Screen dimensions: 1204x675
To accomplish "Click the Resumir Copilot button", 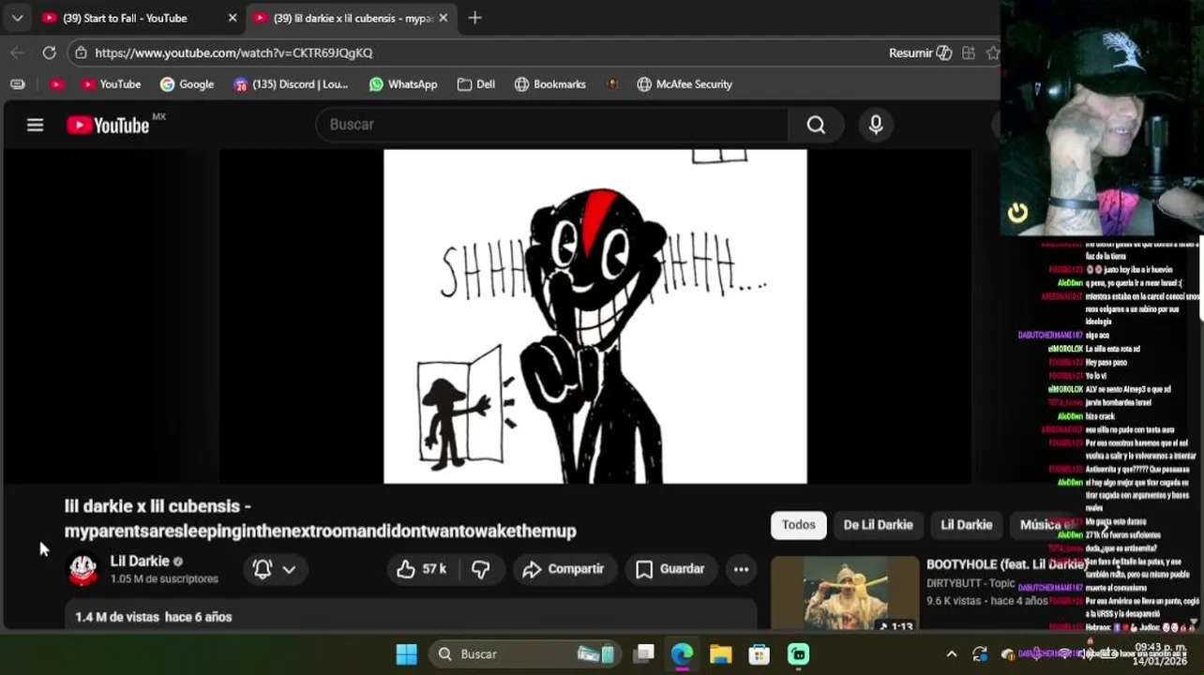I will (920, 52).
